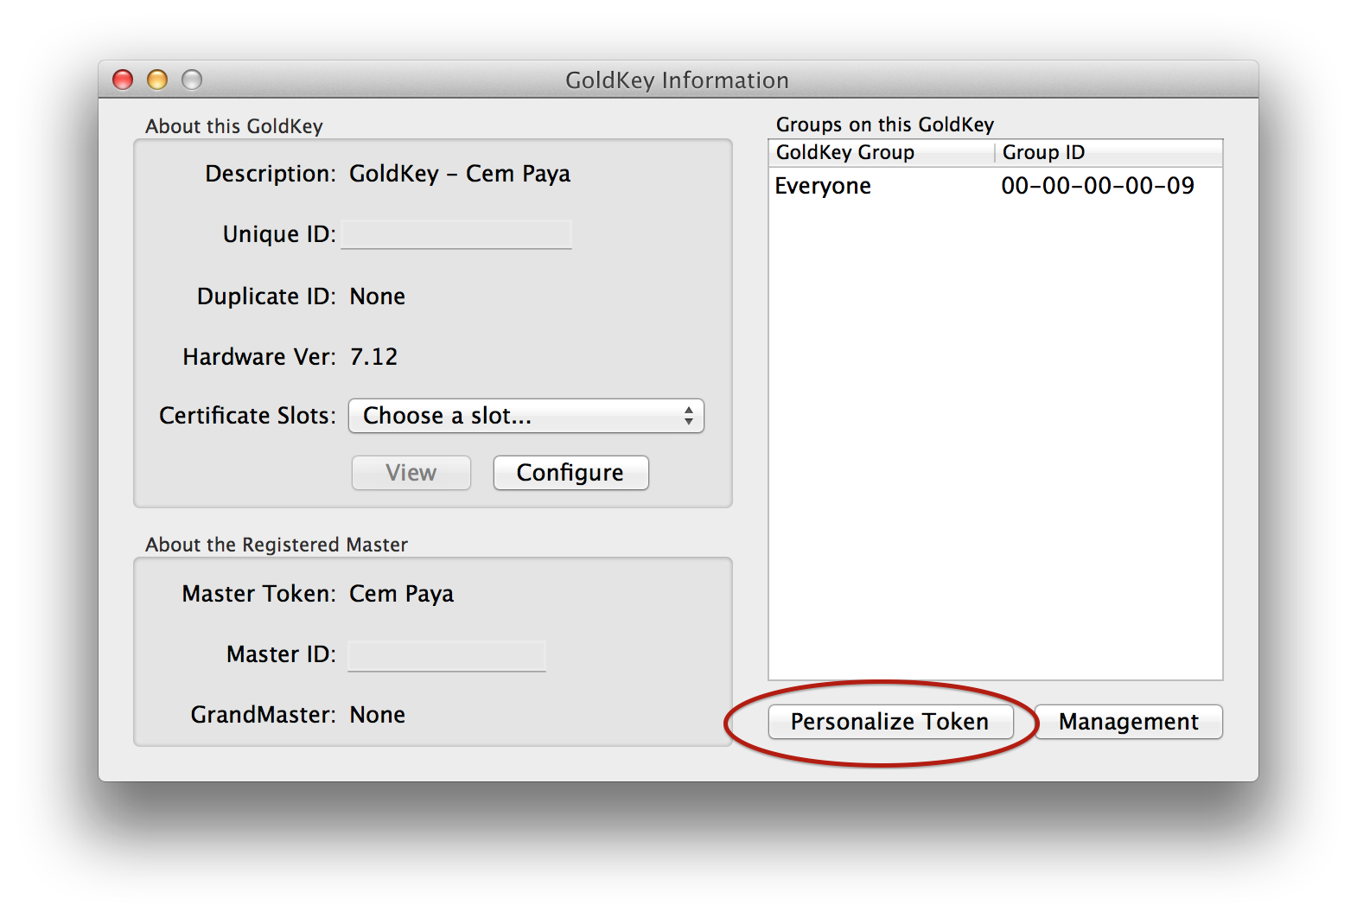
Task: Click the Duplicate ID value None
Action: 377,296
